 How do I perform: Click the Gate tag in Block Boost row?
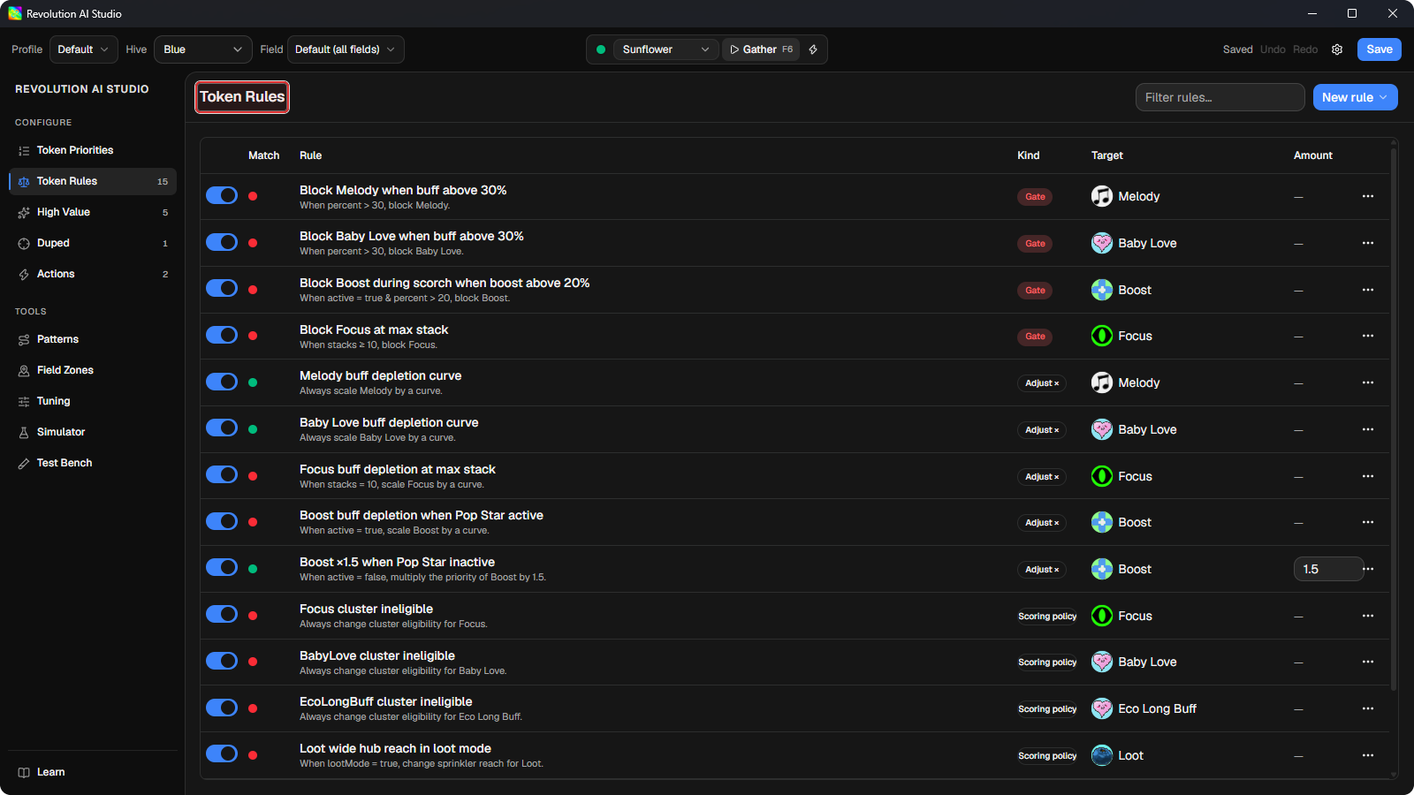1035,290
